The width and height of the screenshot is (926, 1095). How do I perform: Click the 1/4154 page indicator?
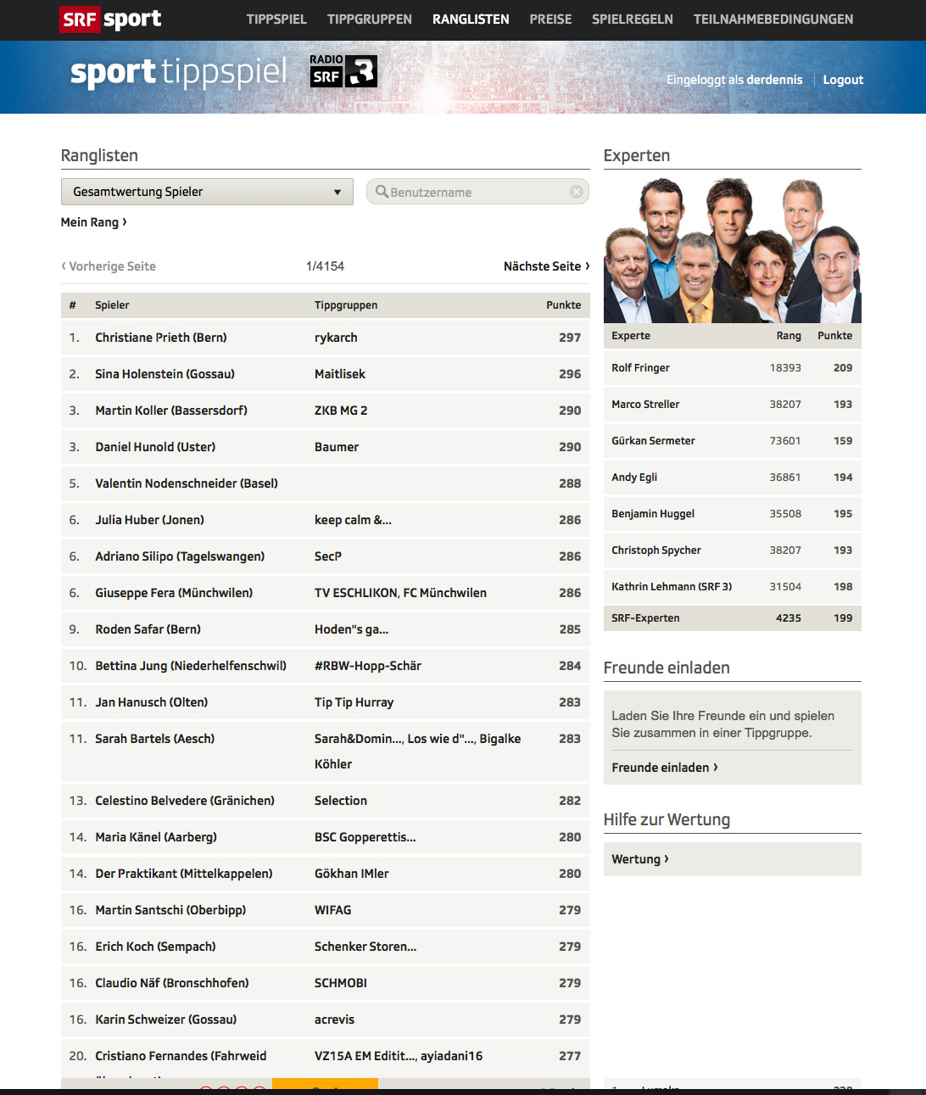pyautogui.click(x=325, y=266)
